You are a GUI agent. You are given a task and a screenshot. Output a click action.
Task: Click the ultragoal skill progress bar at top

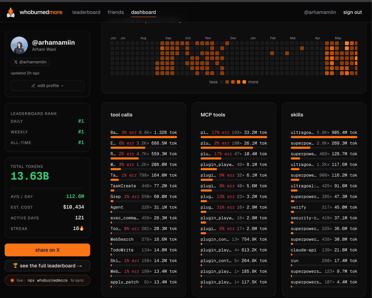(x=324, y=137)
